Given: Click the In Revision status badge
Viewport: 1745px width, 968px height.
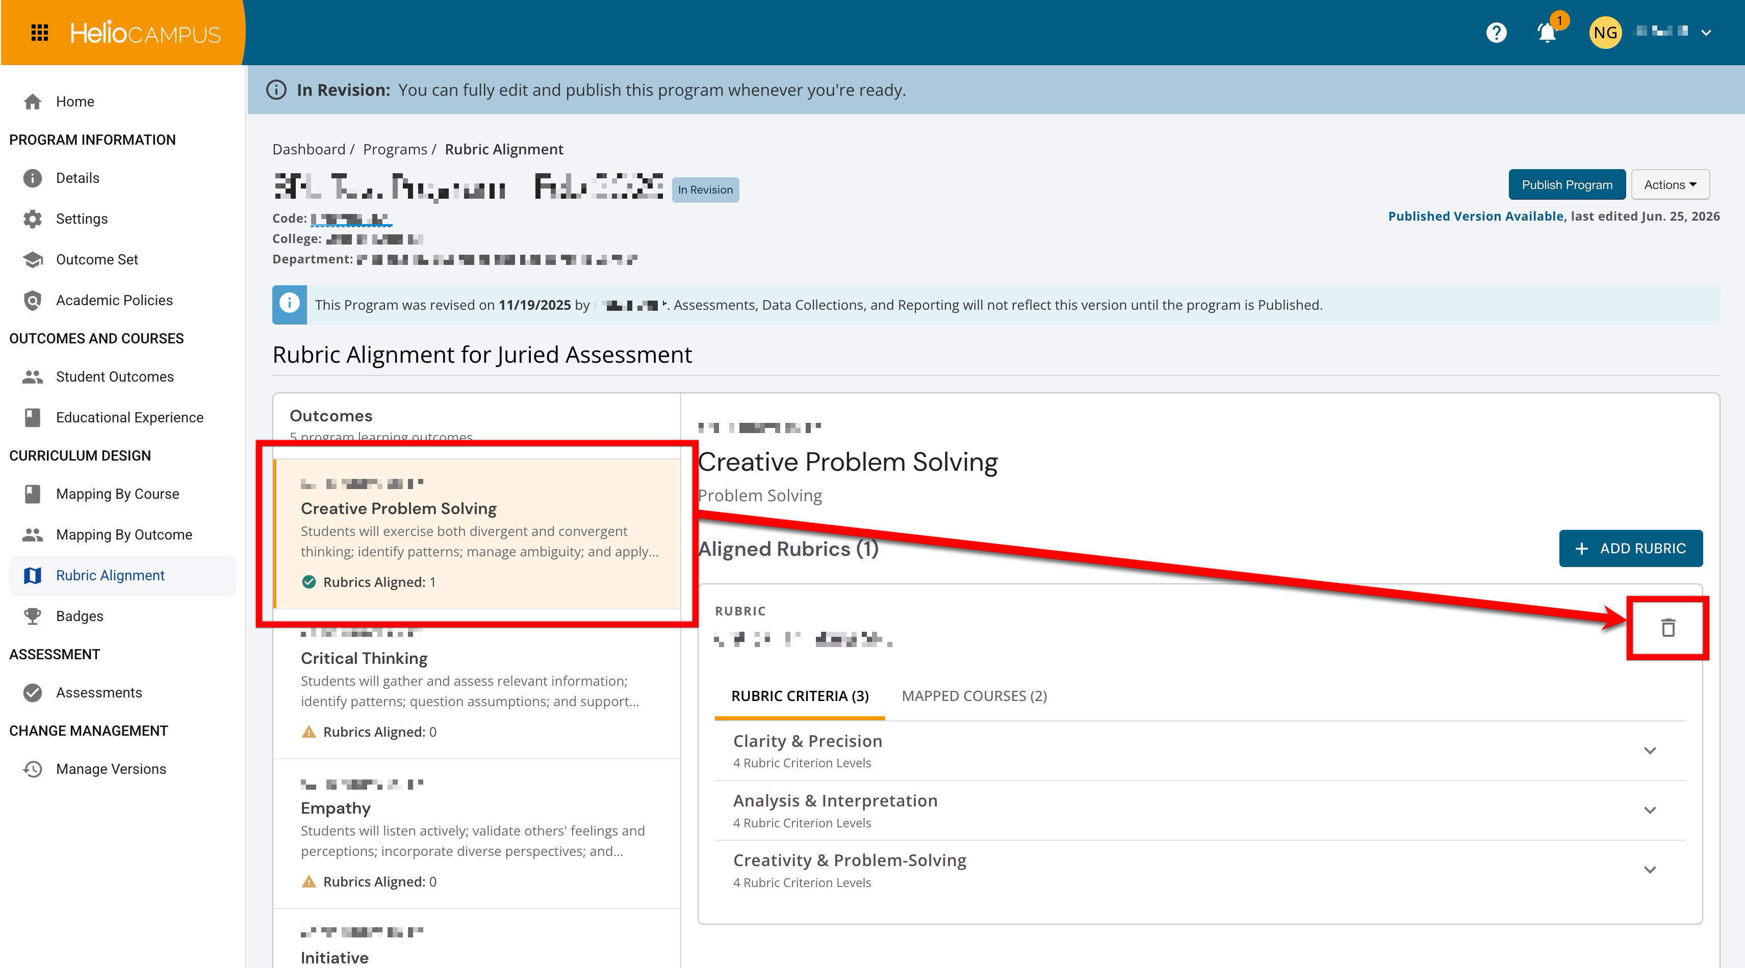Looking at the screenshot, I should 705,190.
